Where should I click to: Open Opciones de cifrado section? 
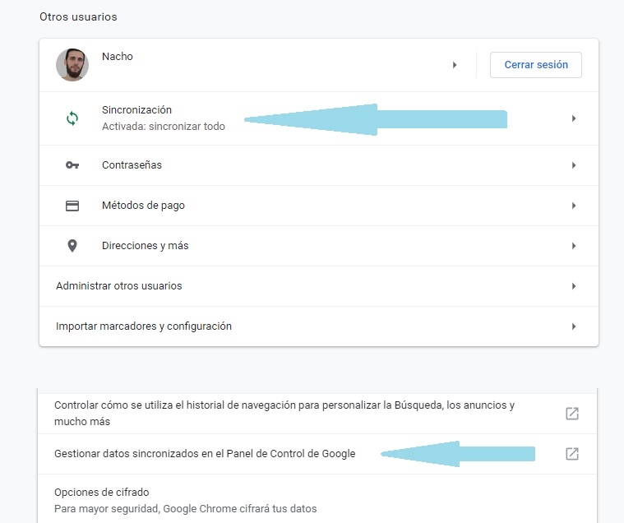tap(317, 500)
